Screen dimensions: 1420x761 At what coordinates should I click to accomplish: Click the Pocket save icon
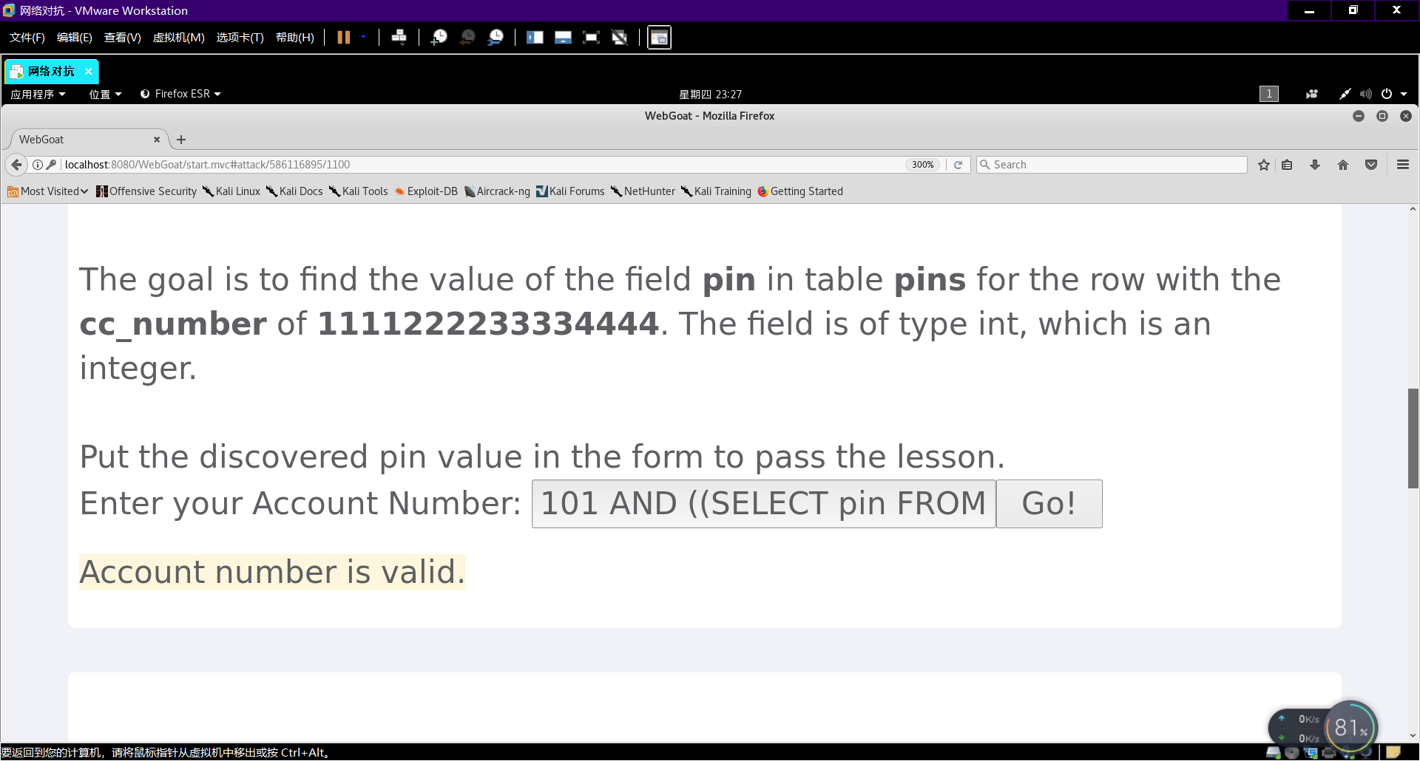1371,165
